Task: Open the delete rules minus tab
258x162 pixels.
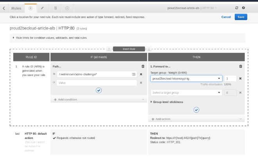Action: [67, 8]
